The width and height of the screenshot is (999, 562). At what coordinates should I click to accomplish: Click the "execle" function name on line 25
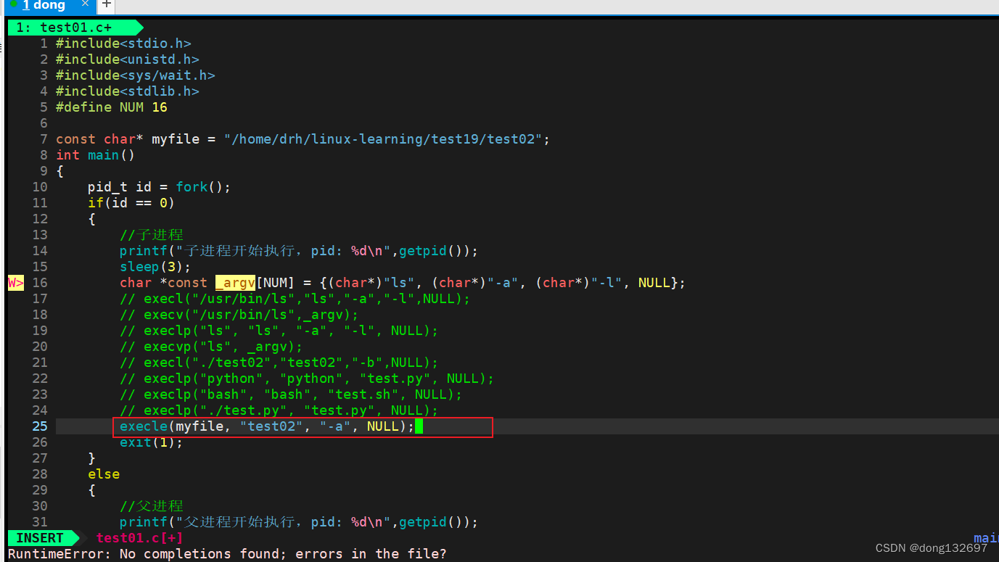tap(144, 426)
